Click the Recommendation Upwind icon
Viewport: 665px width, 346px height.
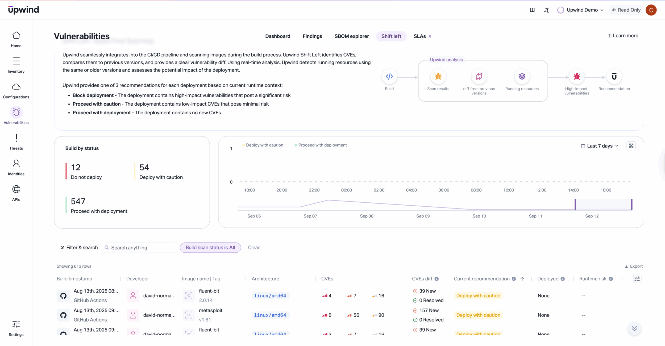[614, 77]
